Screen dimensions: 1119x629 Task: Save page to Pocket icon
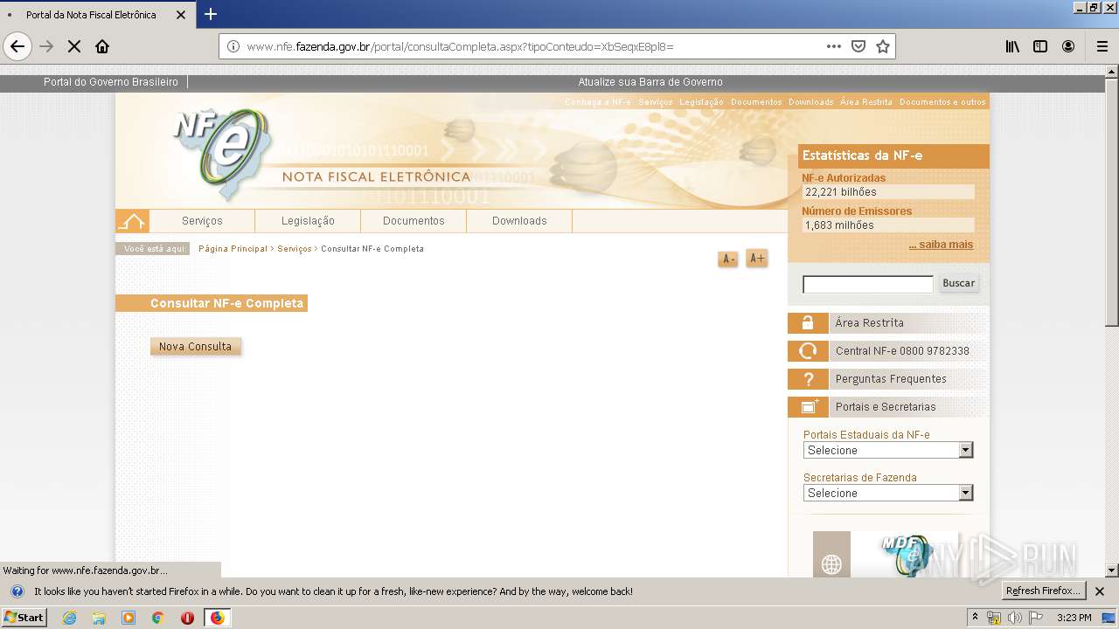(x=858, y=46)
